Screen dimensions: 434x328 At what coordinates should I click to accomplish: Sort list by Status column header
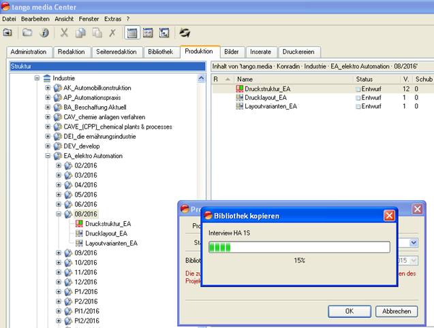[366, 79]
